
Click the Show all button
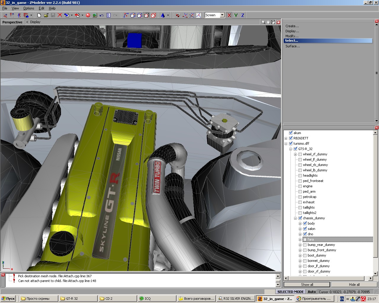tap(307, 285)
